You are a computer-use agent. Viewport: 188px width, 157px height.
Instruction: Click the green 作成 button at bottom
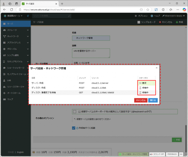(x=177, y=140)
